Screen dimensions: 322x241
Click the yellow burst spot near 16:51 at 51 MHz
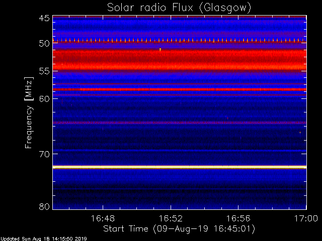click(x=160, y=49)
